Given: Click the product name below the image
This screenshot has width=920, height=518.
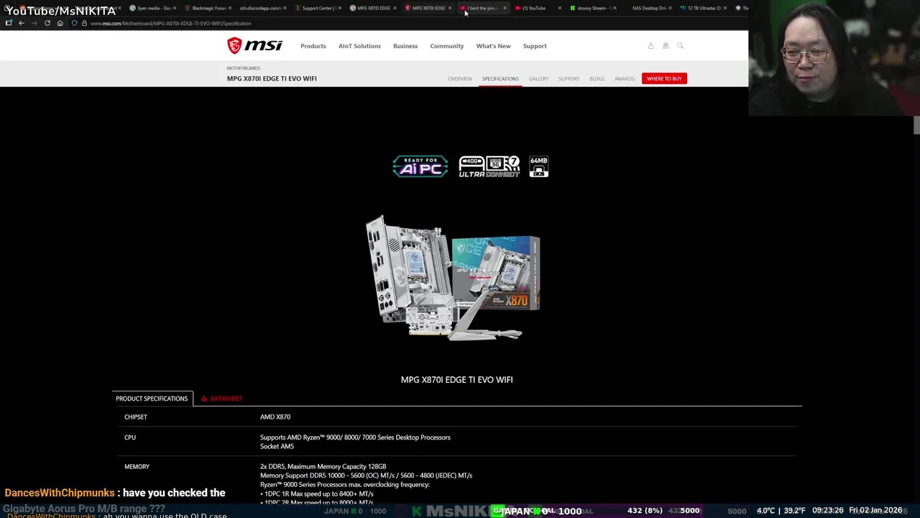Looking at the screenshot, I should [x=456, y=380].
